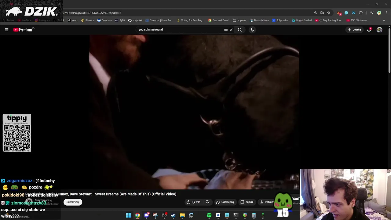Click Udostępnij share button
The width and height of the screenshot is (391, 220).
[225, 202]
